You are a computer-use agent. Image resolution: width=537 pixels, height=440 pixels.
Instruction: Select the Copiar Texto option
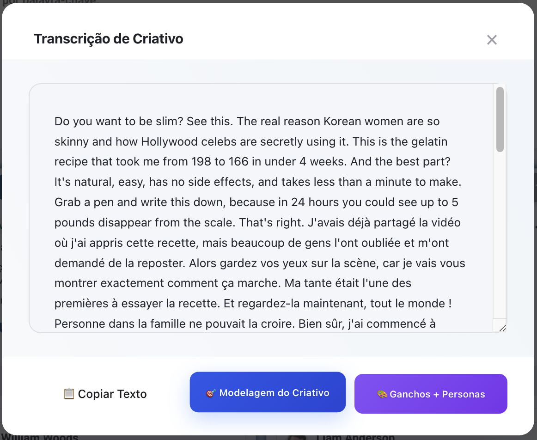pos(105,394)
